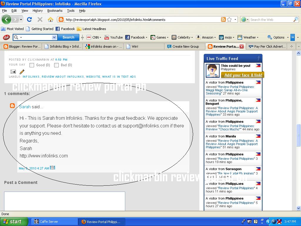Expand the Facebook dropdown on Ask toolbar
The height and width of the screenshot is (226, 301).
coord(146,37)
